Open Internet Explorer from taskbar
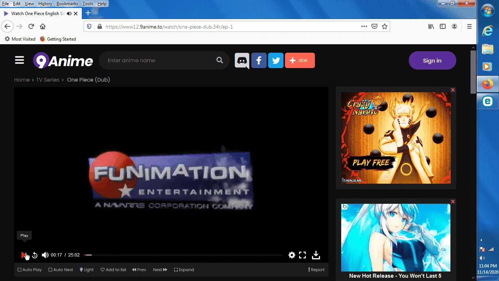This screenshot has width=499, height=281. pyautogui.click(x=488, y=31)
